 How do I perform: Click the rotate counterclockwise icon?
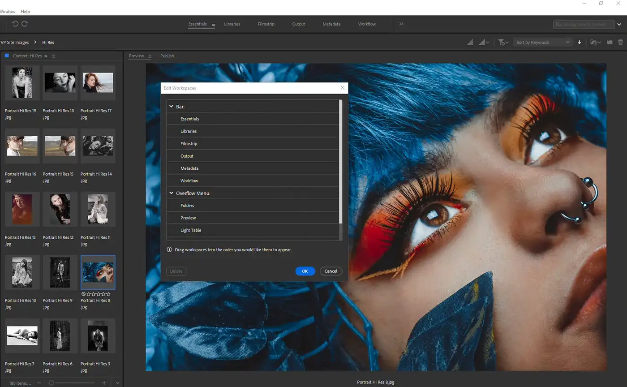(x=15, y=24)
